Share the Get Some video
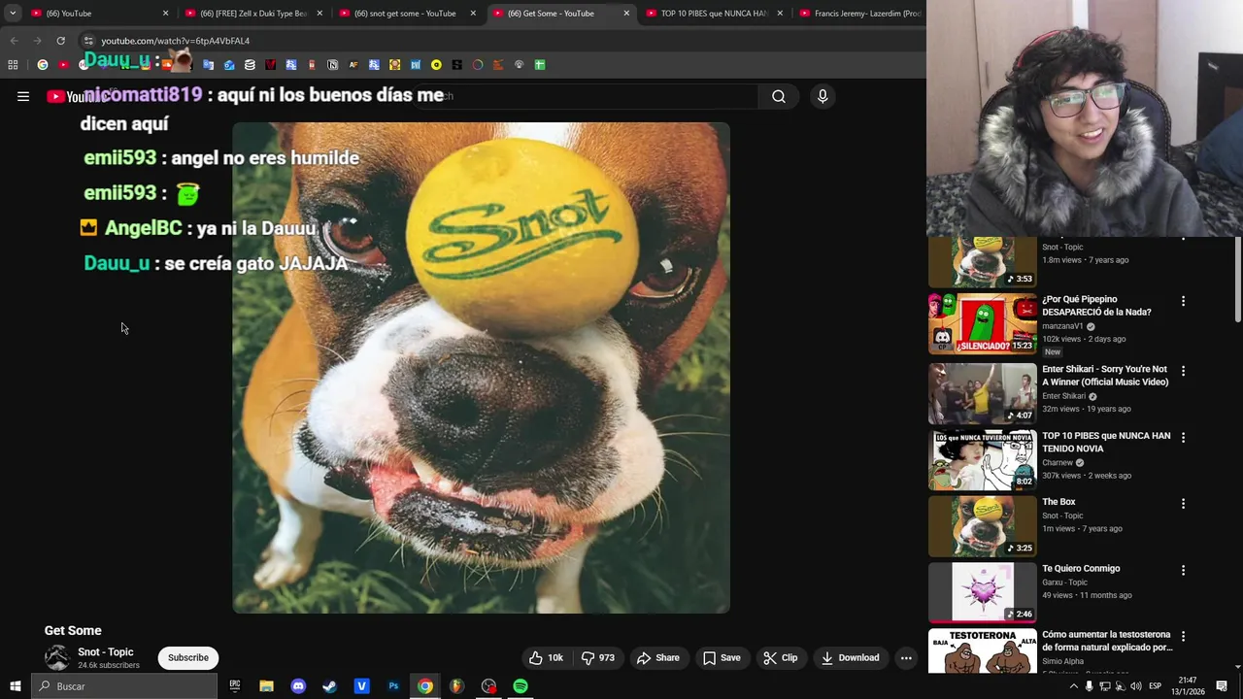 click(657, 657)
